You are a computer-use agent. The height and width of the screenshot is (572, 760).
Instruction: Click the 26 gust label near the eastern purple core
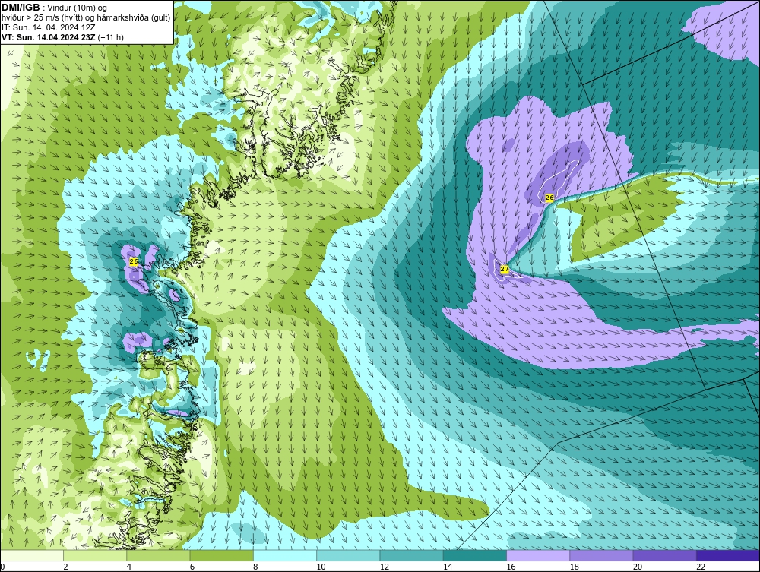coord(549,198)
